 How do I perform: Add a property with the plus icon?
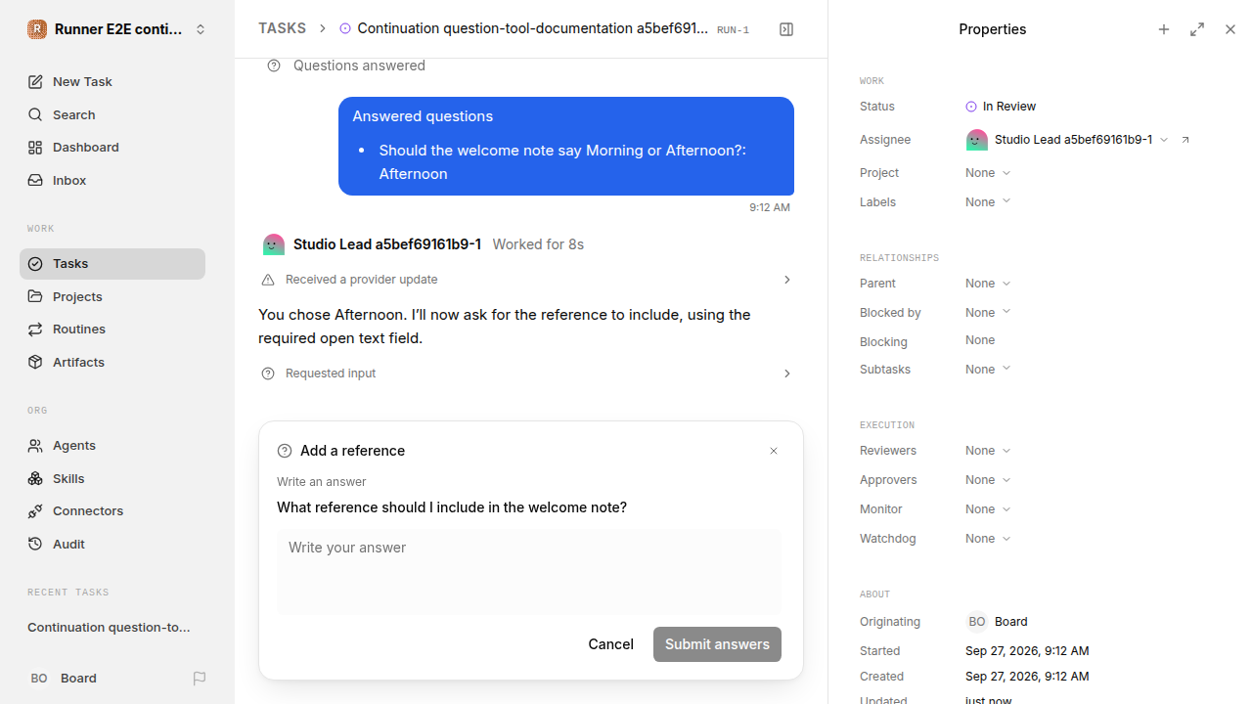(x=1164, y=29)
